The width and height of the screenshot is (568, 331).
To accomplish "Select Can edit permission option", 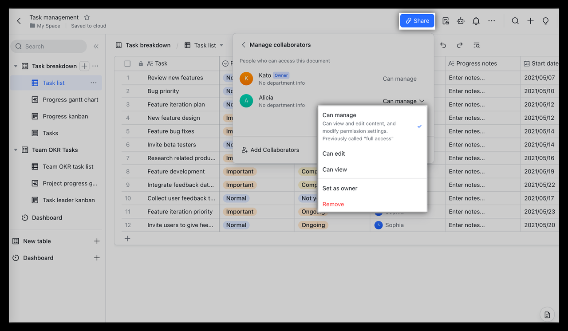I will pos(334,154).
